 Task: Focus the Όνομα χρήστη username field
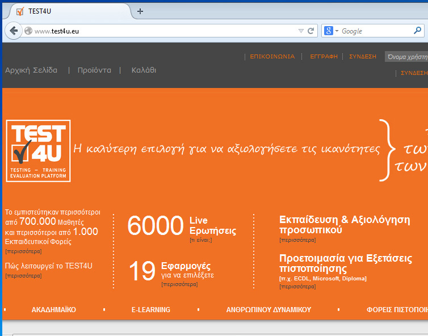[x=406, y=57]
